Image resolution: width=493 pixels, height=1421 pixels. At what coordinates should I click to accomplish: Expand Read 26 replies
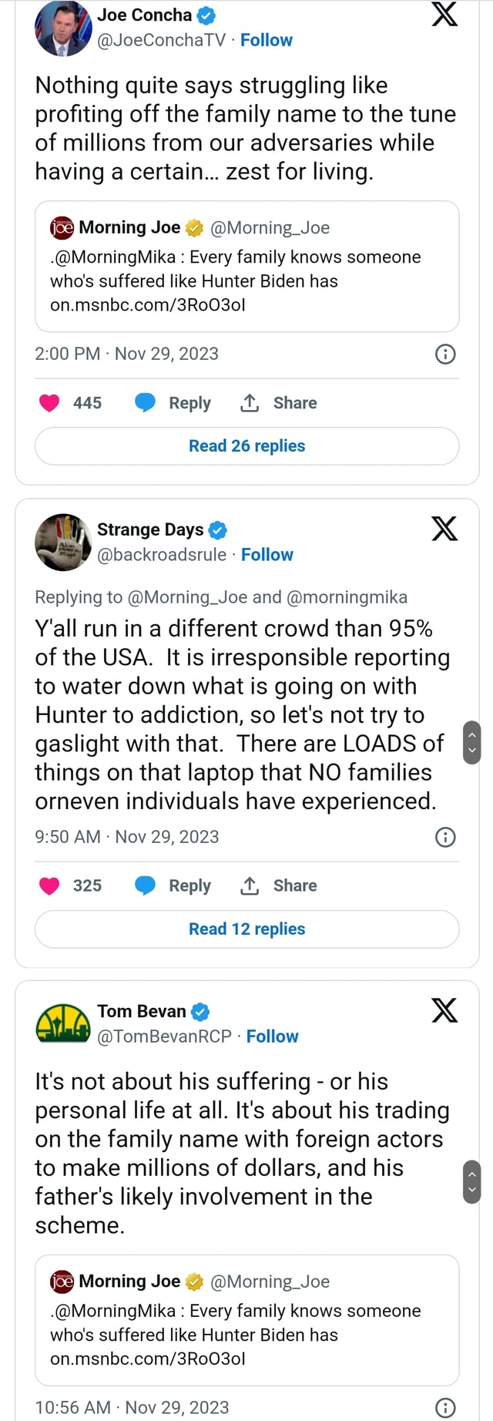tap(246, 446)
